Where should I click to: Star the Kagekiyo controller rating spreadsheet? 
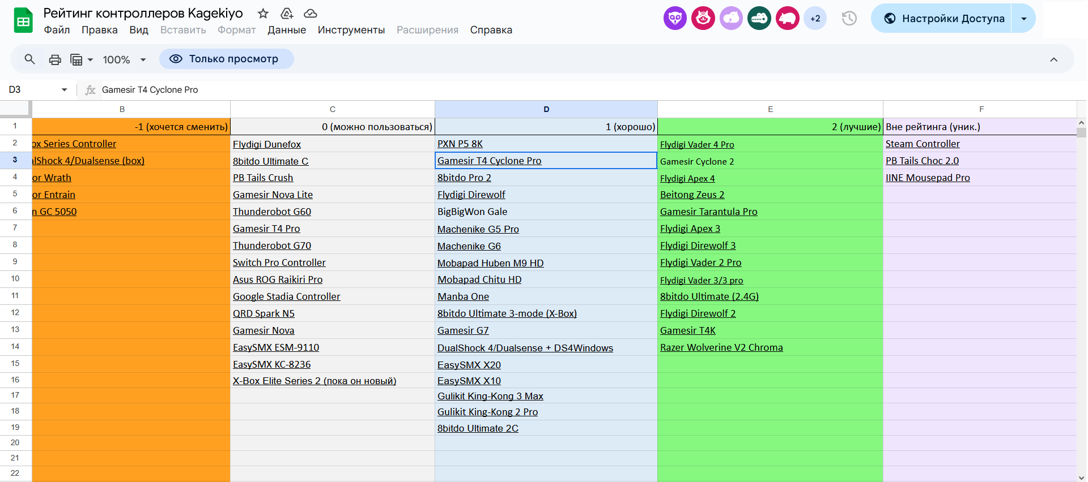(x=263, y=14)
